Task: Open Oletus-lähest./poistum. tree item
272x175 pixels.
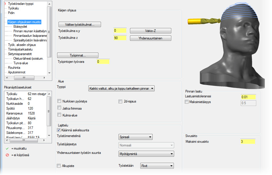Action: click(x=28, y=59)
